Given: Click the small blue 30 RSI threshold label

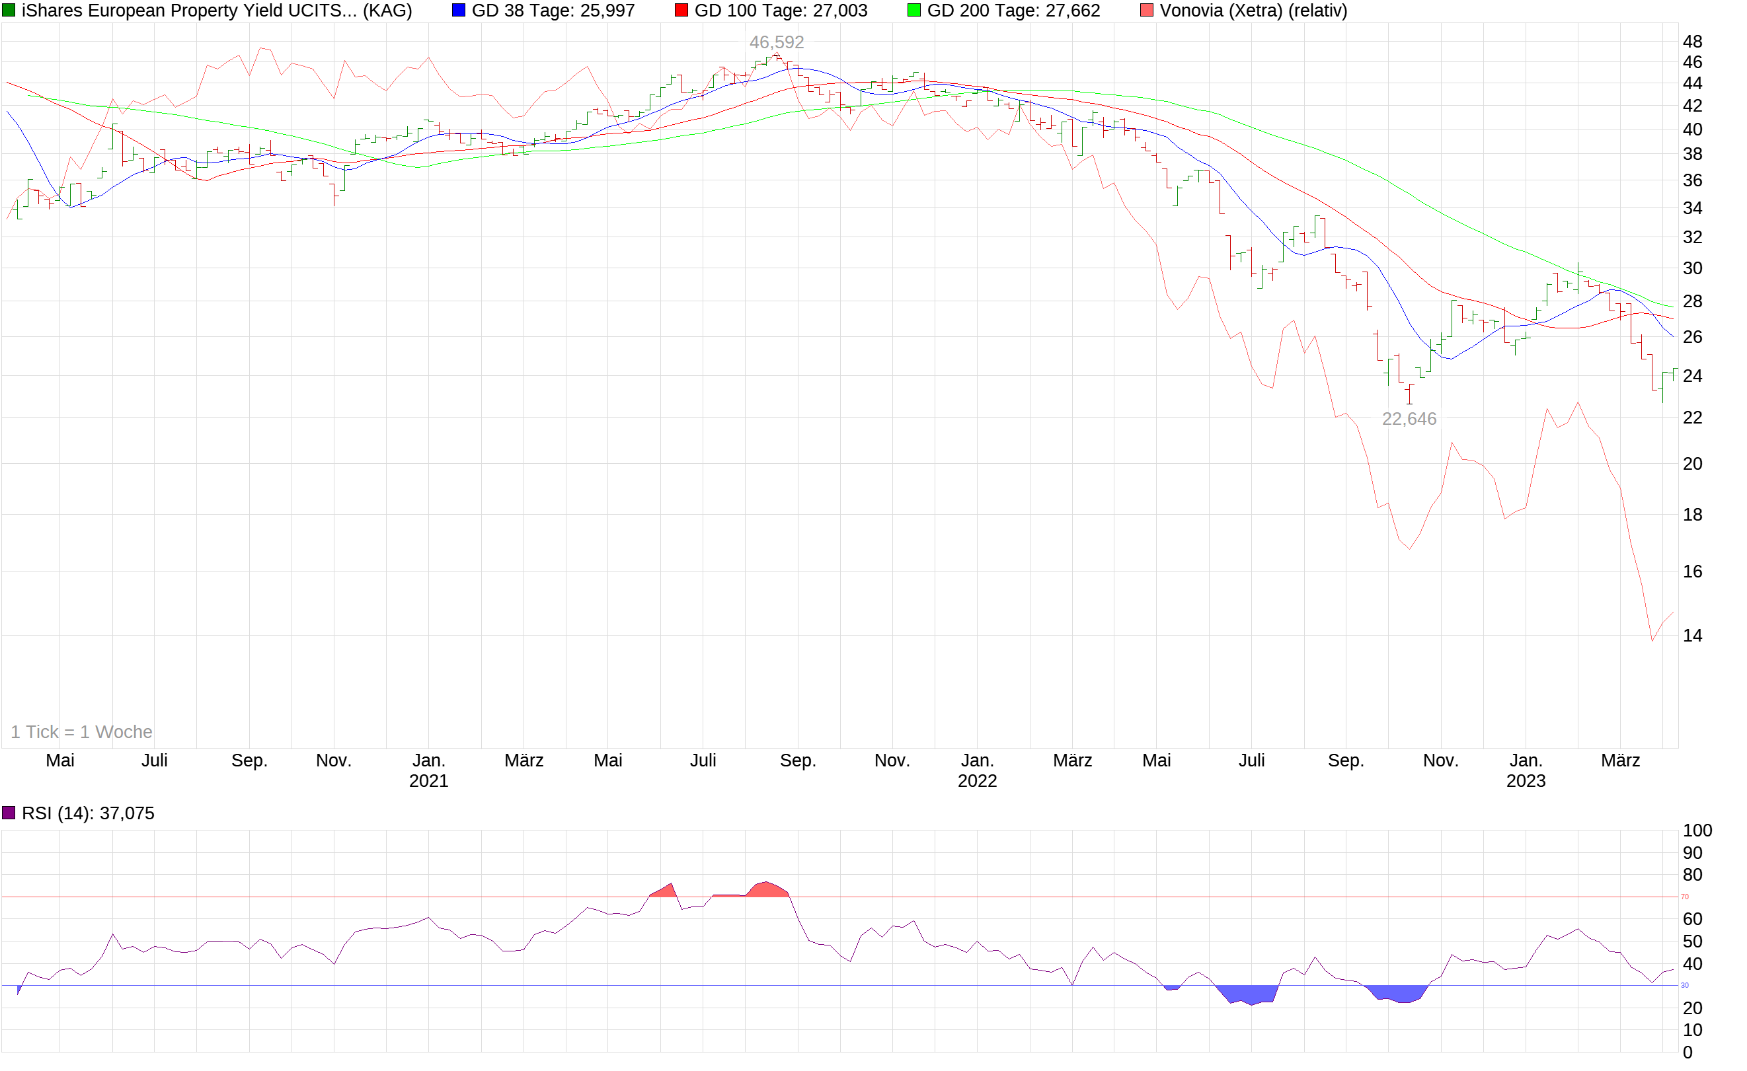Looking at the screenshot, I should (x=1685, y=985).
